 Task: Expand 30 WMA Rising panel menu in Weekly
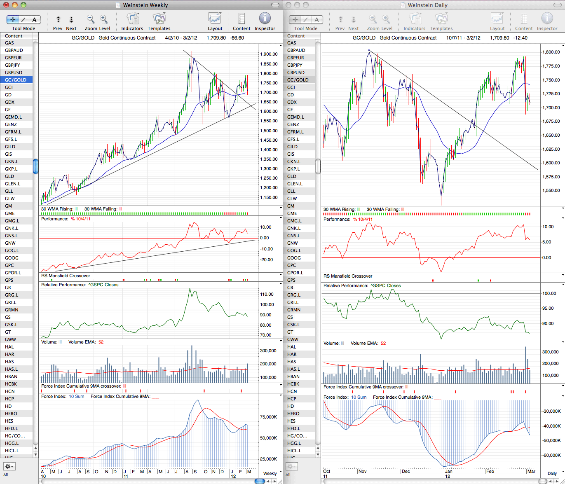(281, 208)
